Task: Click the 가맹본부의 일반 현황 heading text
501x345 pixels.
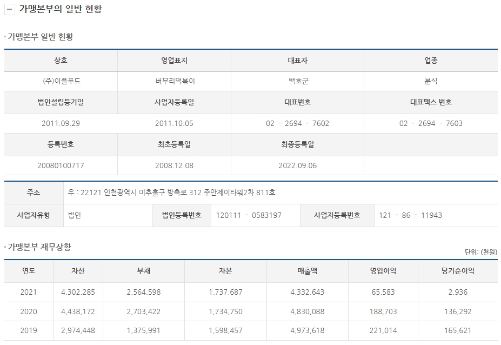Action: click(x=61, y=9)
